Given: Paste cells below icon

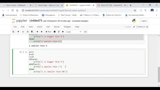Looking at the screenshot, I should click(32, 32).
